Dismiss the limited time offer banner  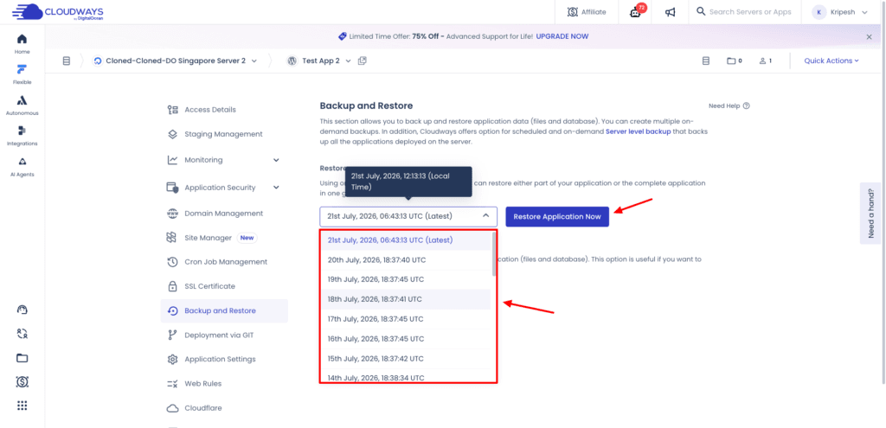869,36
